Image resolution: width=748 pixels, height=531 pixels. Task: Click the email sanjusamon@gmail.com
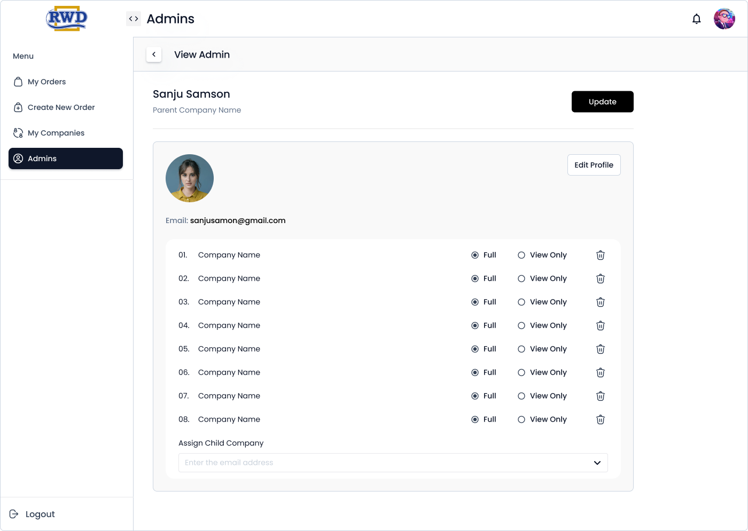click(x=238, y=220)
